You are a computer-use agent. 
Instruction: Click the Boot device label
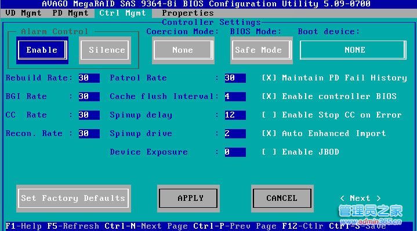click(x=329, y=32)
